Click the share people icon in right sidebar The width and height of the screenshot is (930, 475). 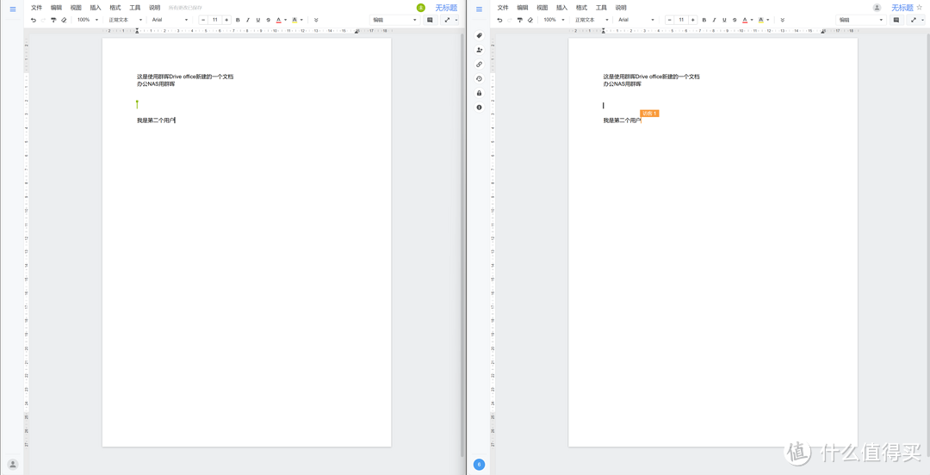480,50
